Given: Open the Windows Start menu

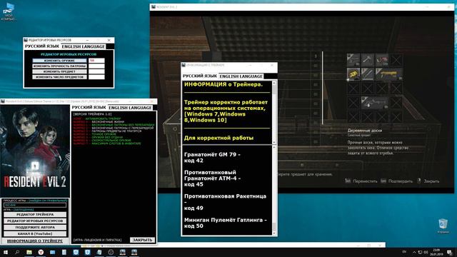Looking at the screenshot, I should click(6, 252).
